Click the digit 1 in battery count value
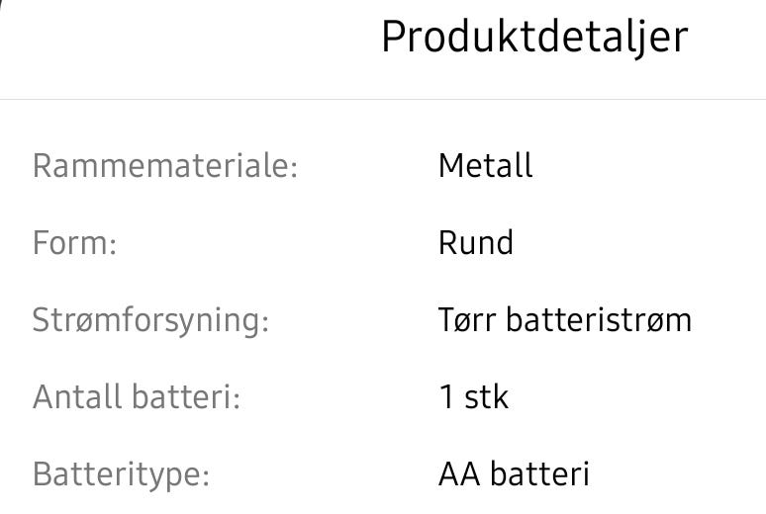 click(445, 397)
